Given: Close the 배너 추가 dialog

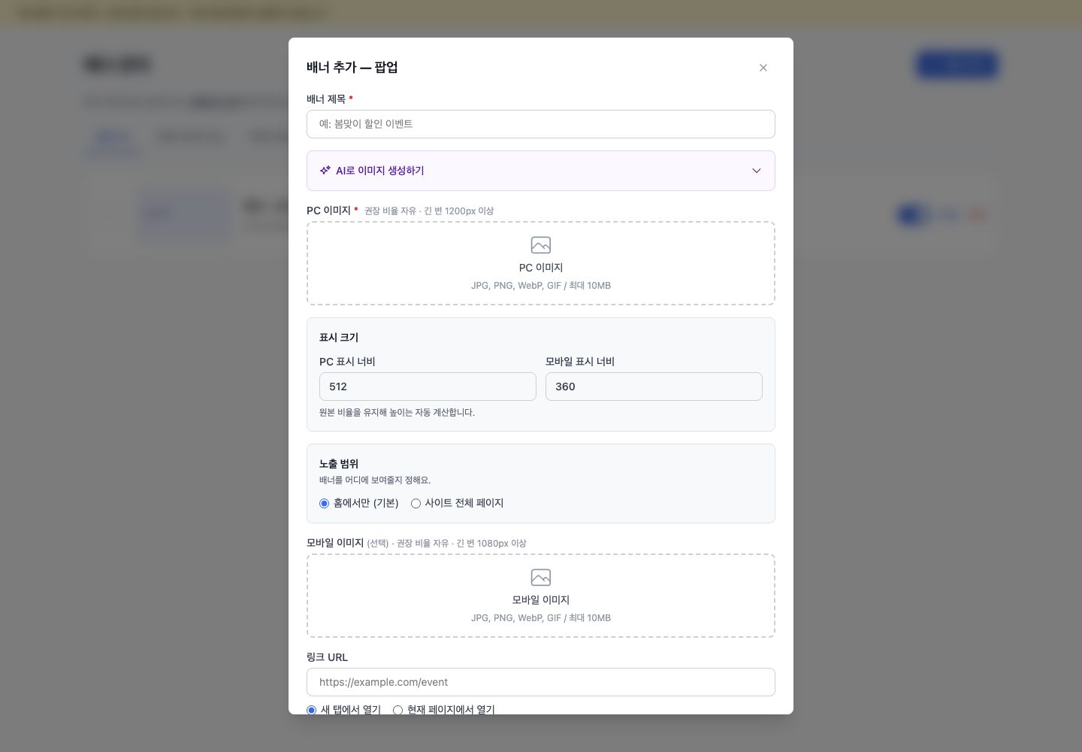Looking at the screenshot, I should [x=763, y=68].
